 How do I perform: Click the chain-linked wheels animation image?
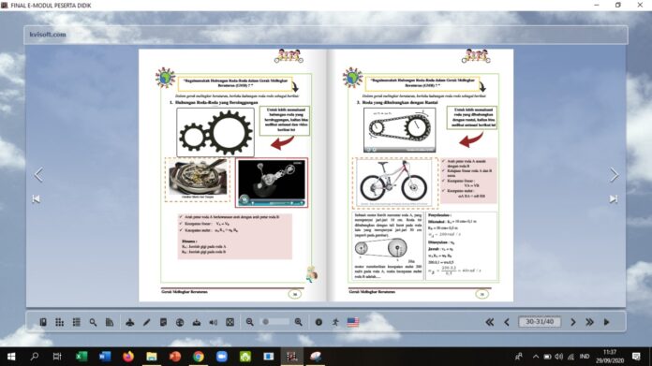click(x=400, y=130)
